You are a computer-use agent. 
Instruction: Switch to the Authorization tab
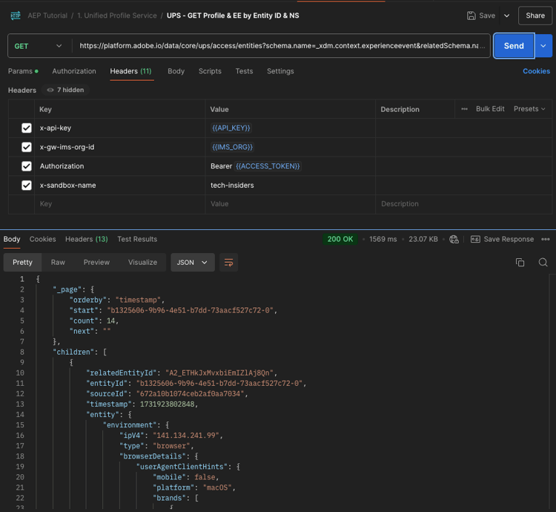(74, 71)
